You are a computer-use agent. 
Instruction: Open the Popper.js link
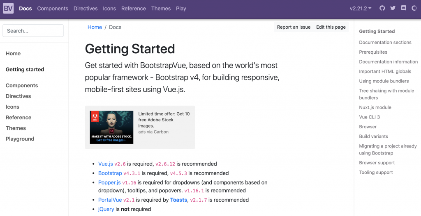(109, 182)
